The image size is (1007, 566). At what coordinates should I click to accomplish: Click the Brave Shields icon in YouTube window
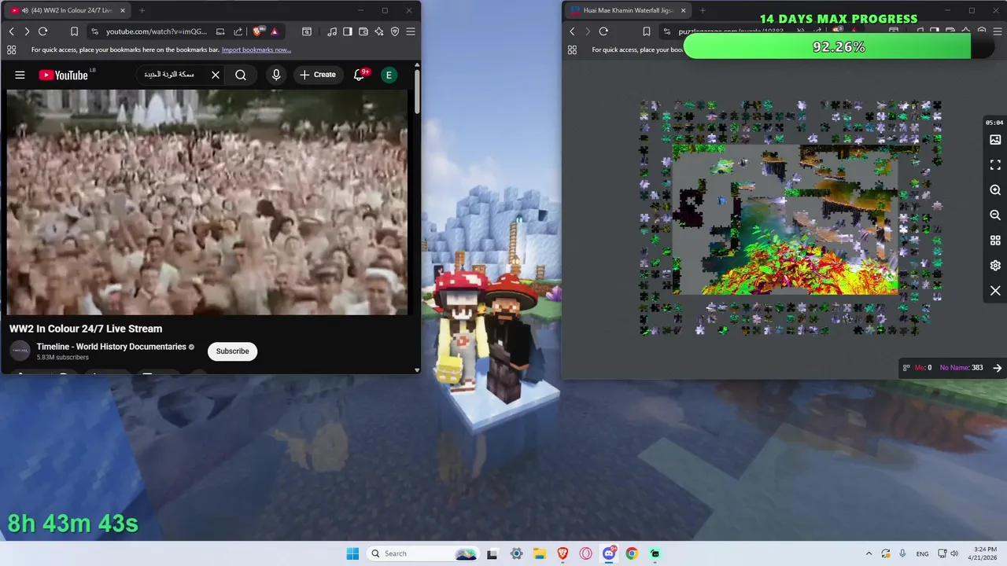(258, 31)
